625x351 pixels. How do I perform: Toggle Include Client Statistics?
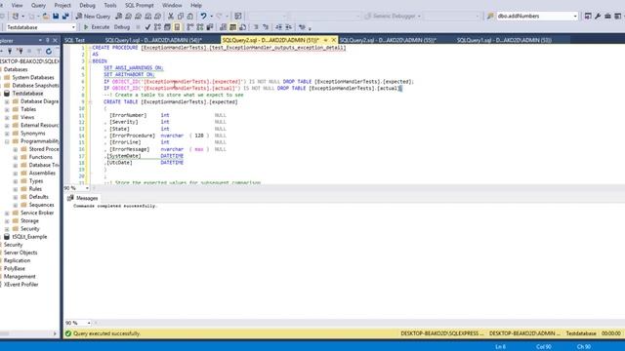click(210, 27)
